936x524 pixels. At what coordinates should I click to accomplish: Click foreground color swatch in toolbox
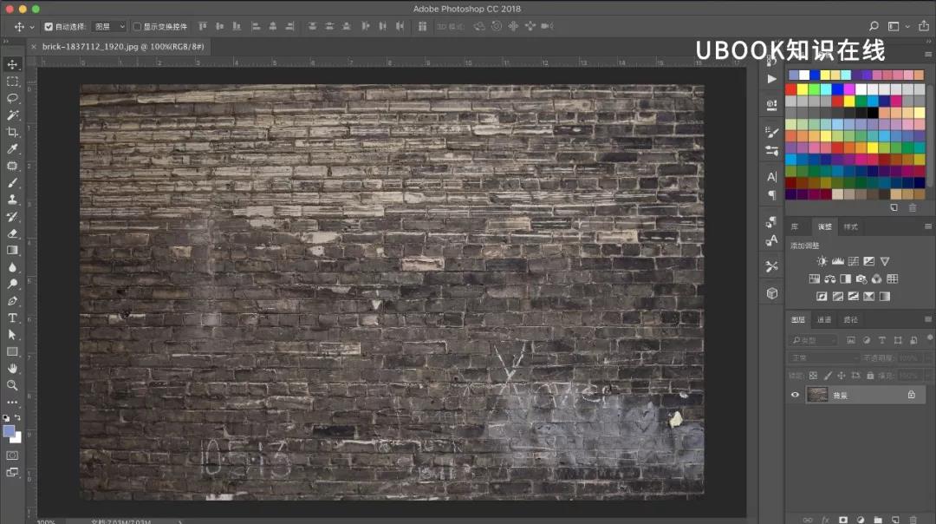click(9, 431)
